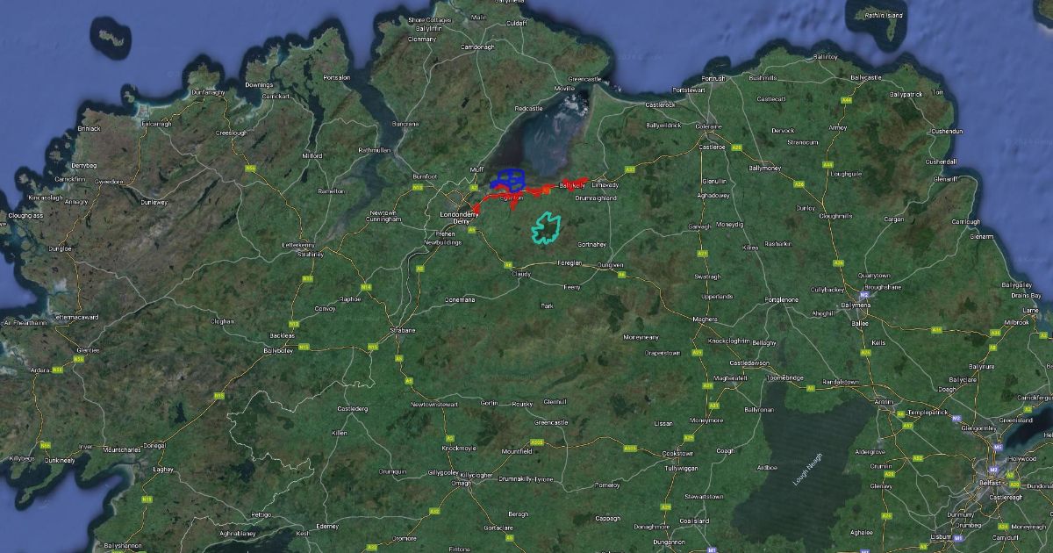
Task: Click the Coleraine town label
Action: click(x=709, y=126)
